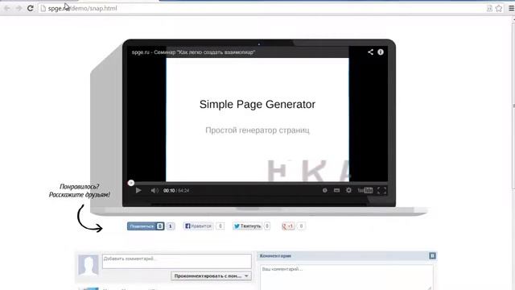The image size is (515, 290).
Task: Click the translate page icon in address bar
Action: [x=489, y=9]
